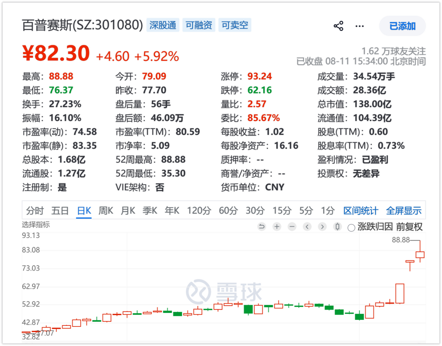
Task: Click the 成交额 value 28.36亿
Action: click(369, 90)
